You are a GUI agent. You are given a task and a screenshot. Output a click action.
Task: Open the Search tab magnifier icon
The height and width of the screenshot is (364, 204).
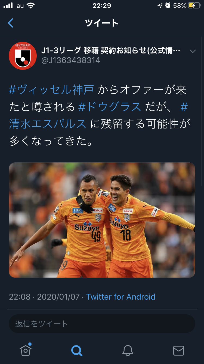pyautogui.click(x=77, y=350)
